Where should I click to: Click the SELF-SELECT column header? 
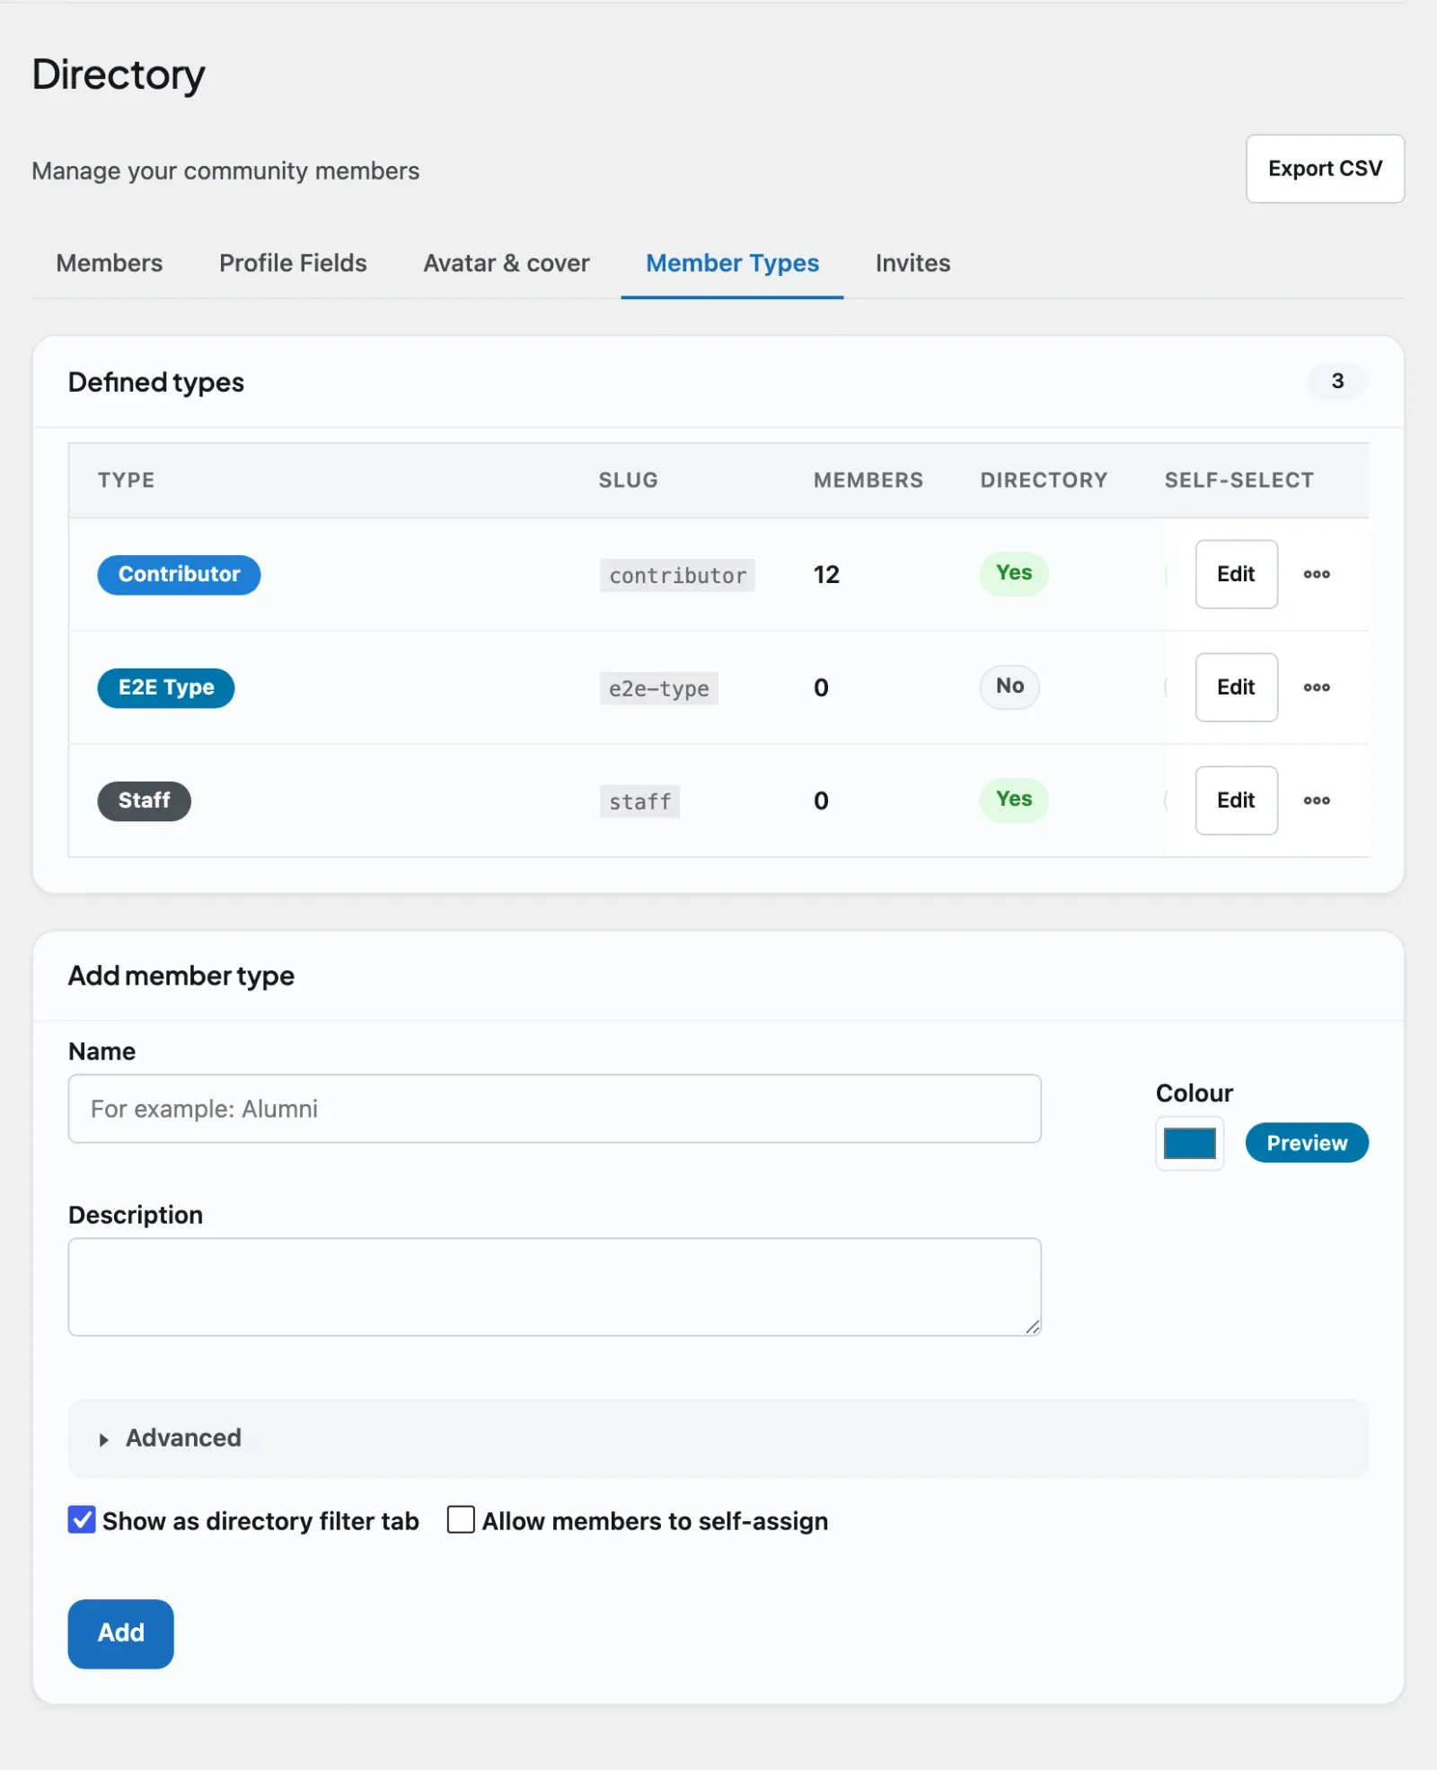1239,481
